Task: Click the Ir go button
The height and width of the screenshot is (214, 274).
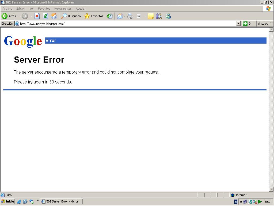Action: point(247,24)
